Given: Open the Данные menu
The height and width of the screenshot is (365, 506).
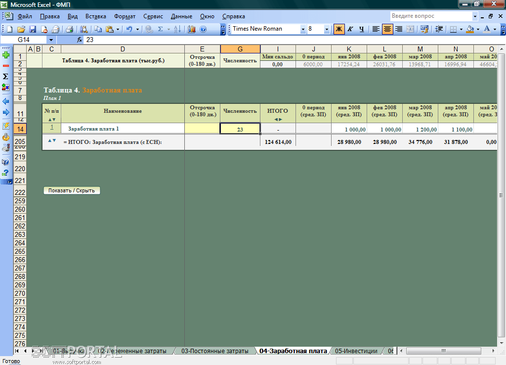Looking at the screenshot, I should (181, 16).
